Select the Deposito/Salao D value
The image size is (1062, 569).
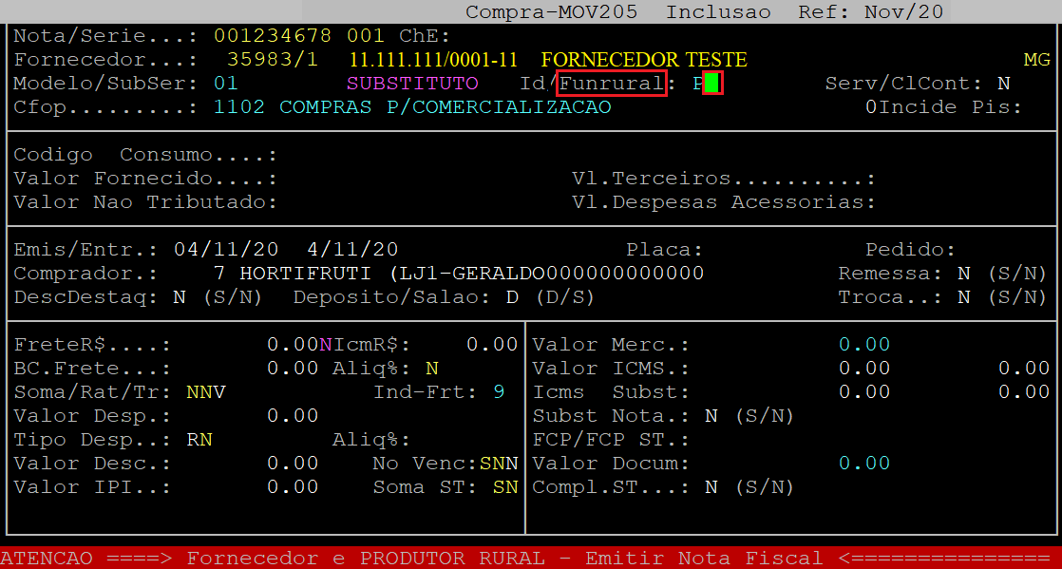click(512, 297)
